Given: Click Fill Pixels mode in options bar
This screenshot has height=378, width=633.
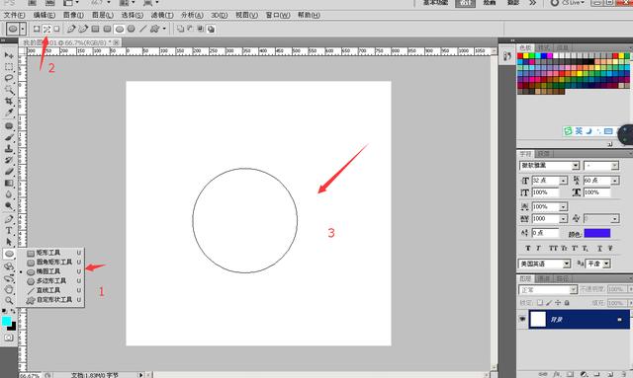Looking at the screenshot, I should point(57,29).
